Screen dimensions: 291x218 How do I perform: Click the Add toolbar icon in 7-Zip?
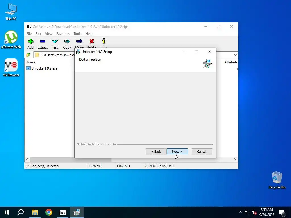click(x=30, y=43)
